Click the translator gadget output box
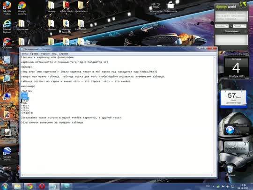 [231, 40]
